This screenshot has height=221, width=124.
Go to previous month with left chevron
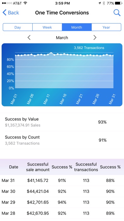(29, 37)
